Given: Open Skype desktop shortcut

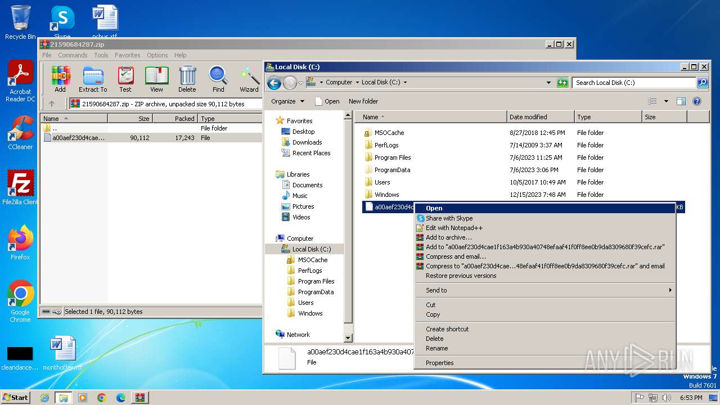Looking at the screenshot, I should (x=62, y=21).
